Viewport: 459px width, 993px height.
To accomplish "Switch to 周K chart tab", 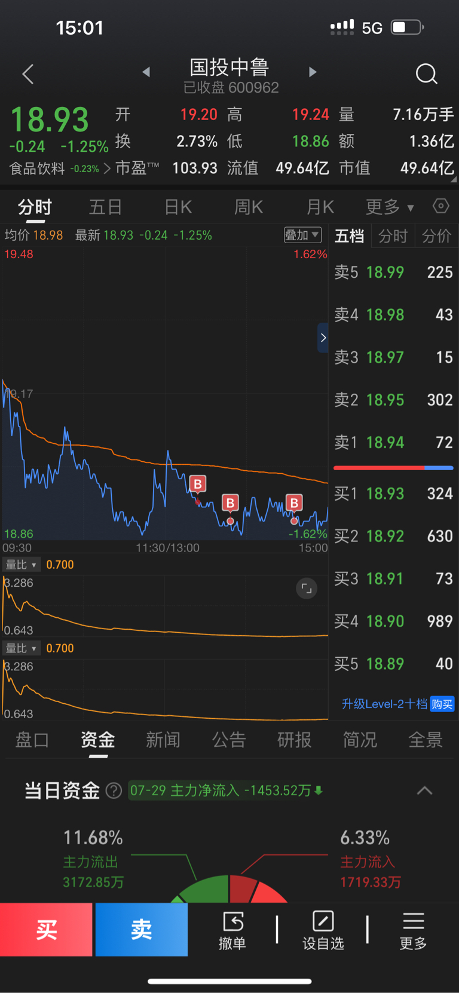I will coord(249,207).
